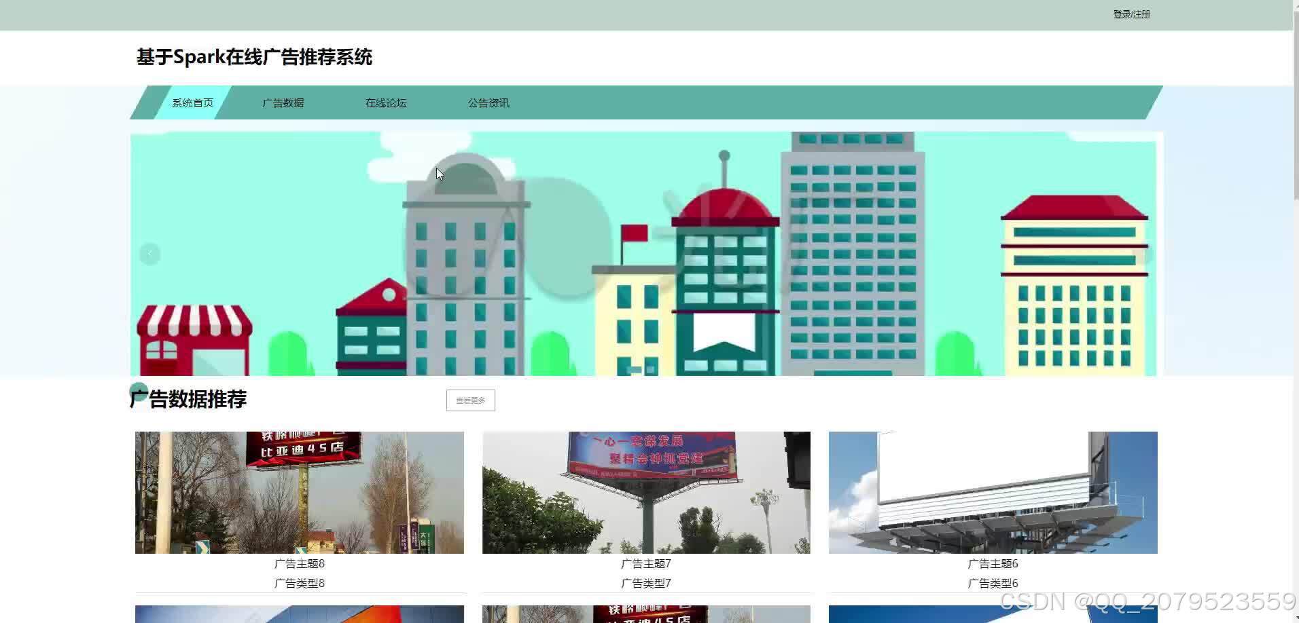Click the 比亚迪 billboard ad thumbnail

coord(300,492)
